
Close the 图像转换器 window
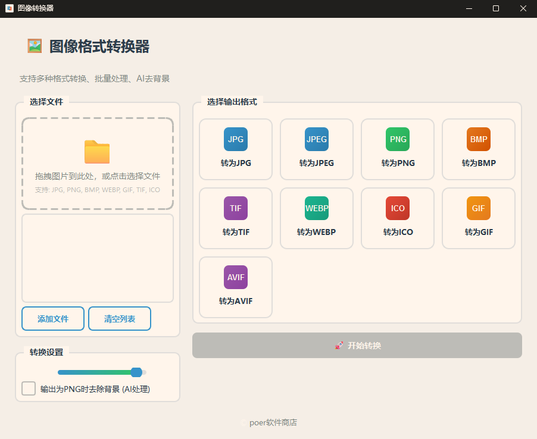523,8
